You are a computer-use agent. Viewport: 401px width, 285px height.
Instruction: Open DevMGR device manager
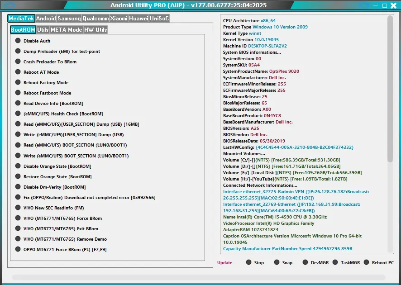click(x=315, y=262)
